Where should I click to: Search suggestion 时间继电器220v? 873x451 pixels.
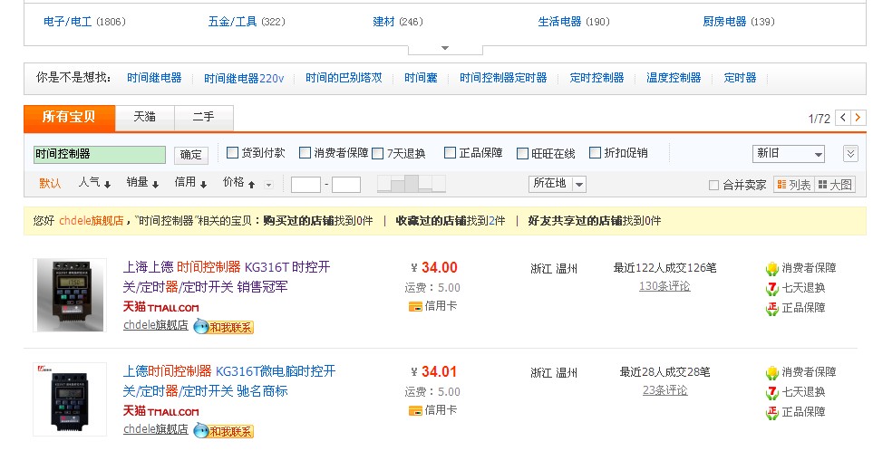tap(244, 79)
